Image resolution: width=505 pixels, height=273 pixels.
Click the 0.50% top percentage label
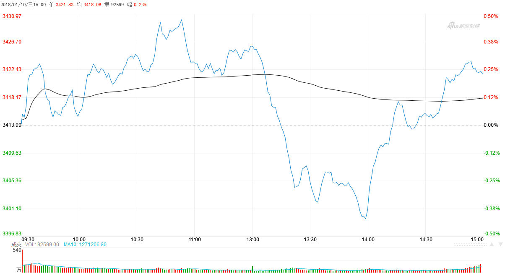coord(491,16)
